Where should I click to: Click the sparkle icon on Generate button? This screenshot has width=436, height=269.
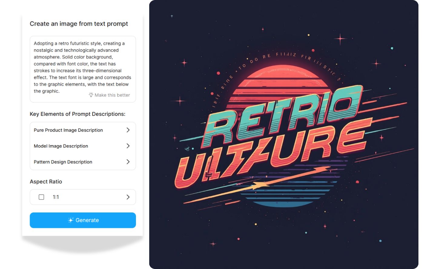71,220
